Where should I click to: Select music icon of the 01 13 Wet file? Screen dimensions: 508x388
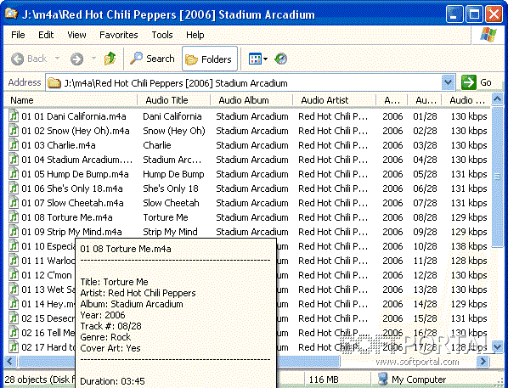pyautogui.click(x=14, y=290)
